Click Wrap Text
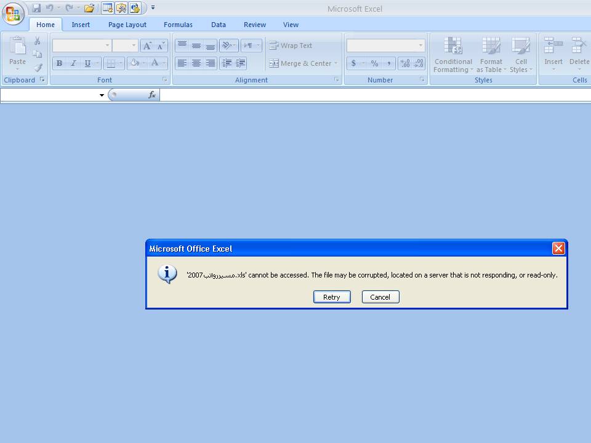Image resolution: width=591 pixels, height=443 pixels. pyautogui.click(x=291, y=46)
